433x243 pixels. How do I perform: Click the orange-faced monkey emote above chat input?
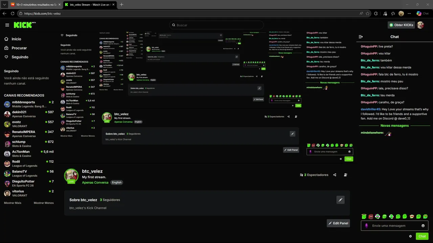click(x=412, y=216)
